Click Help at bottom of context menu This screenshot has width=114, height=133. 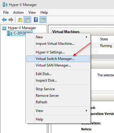pyautogui.click(x=58, y=119)
